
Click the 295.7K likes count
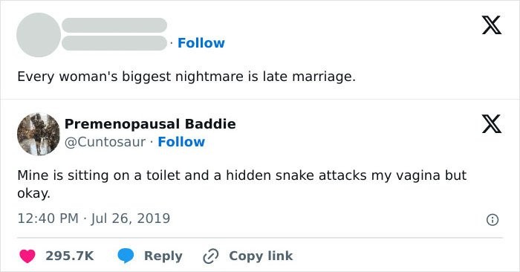click(70, 256)
